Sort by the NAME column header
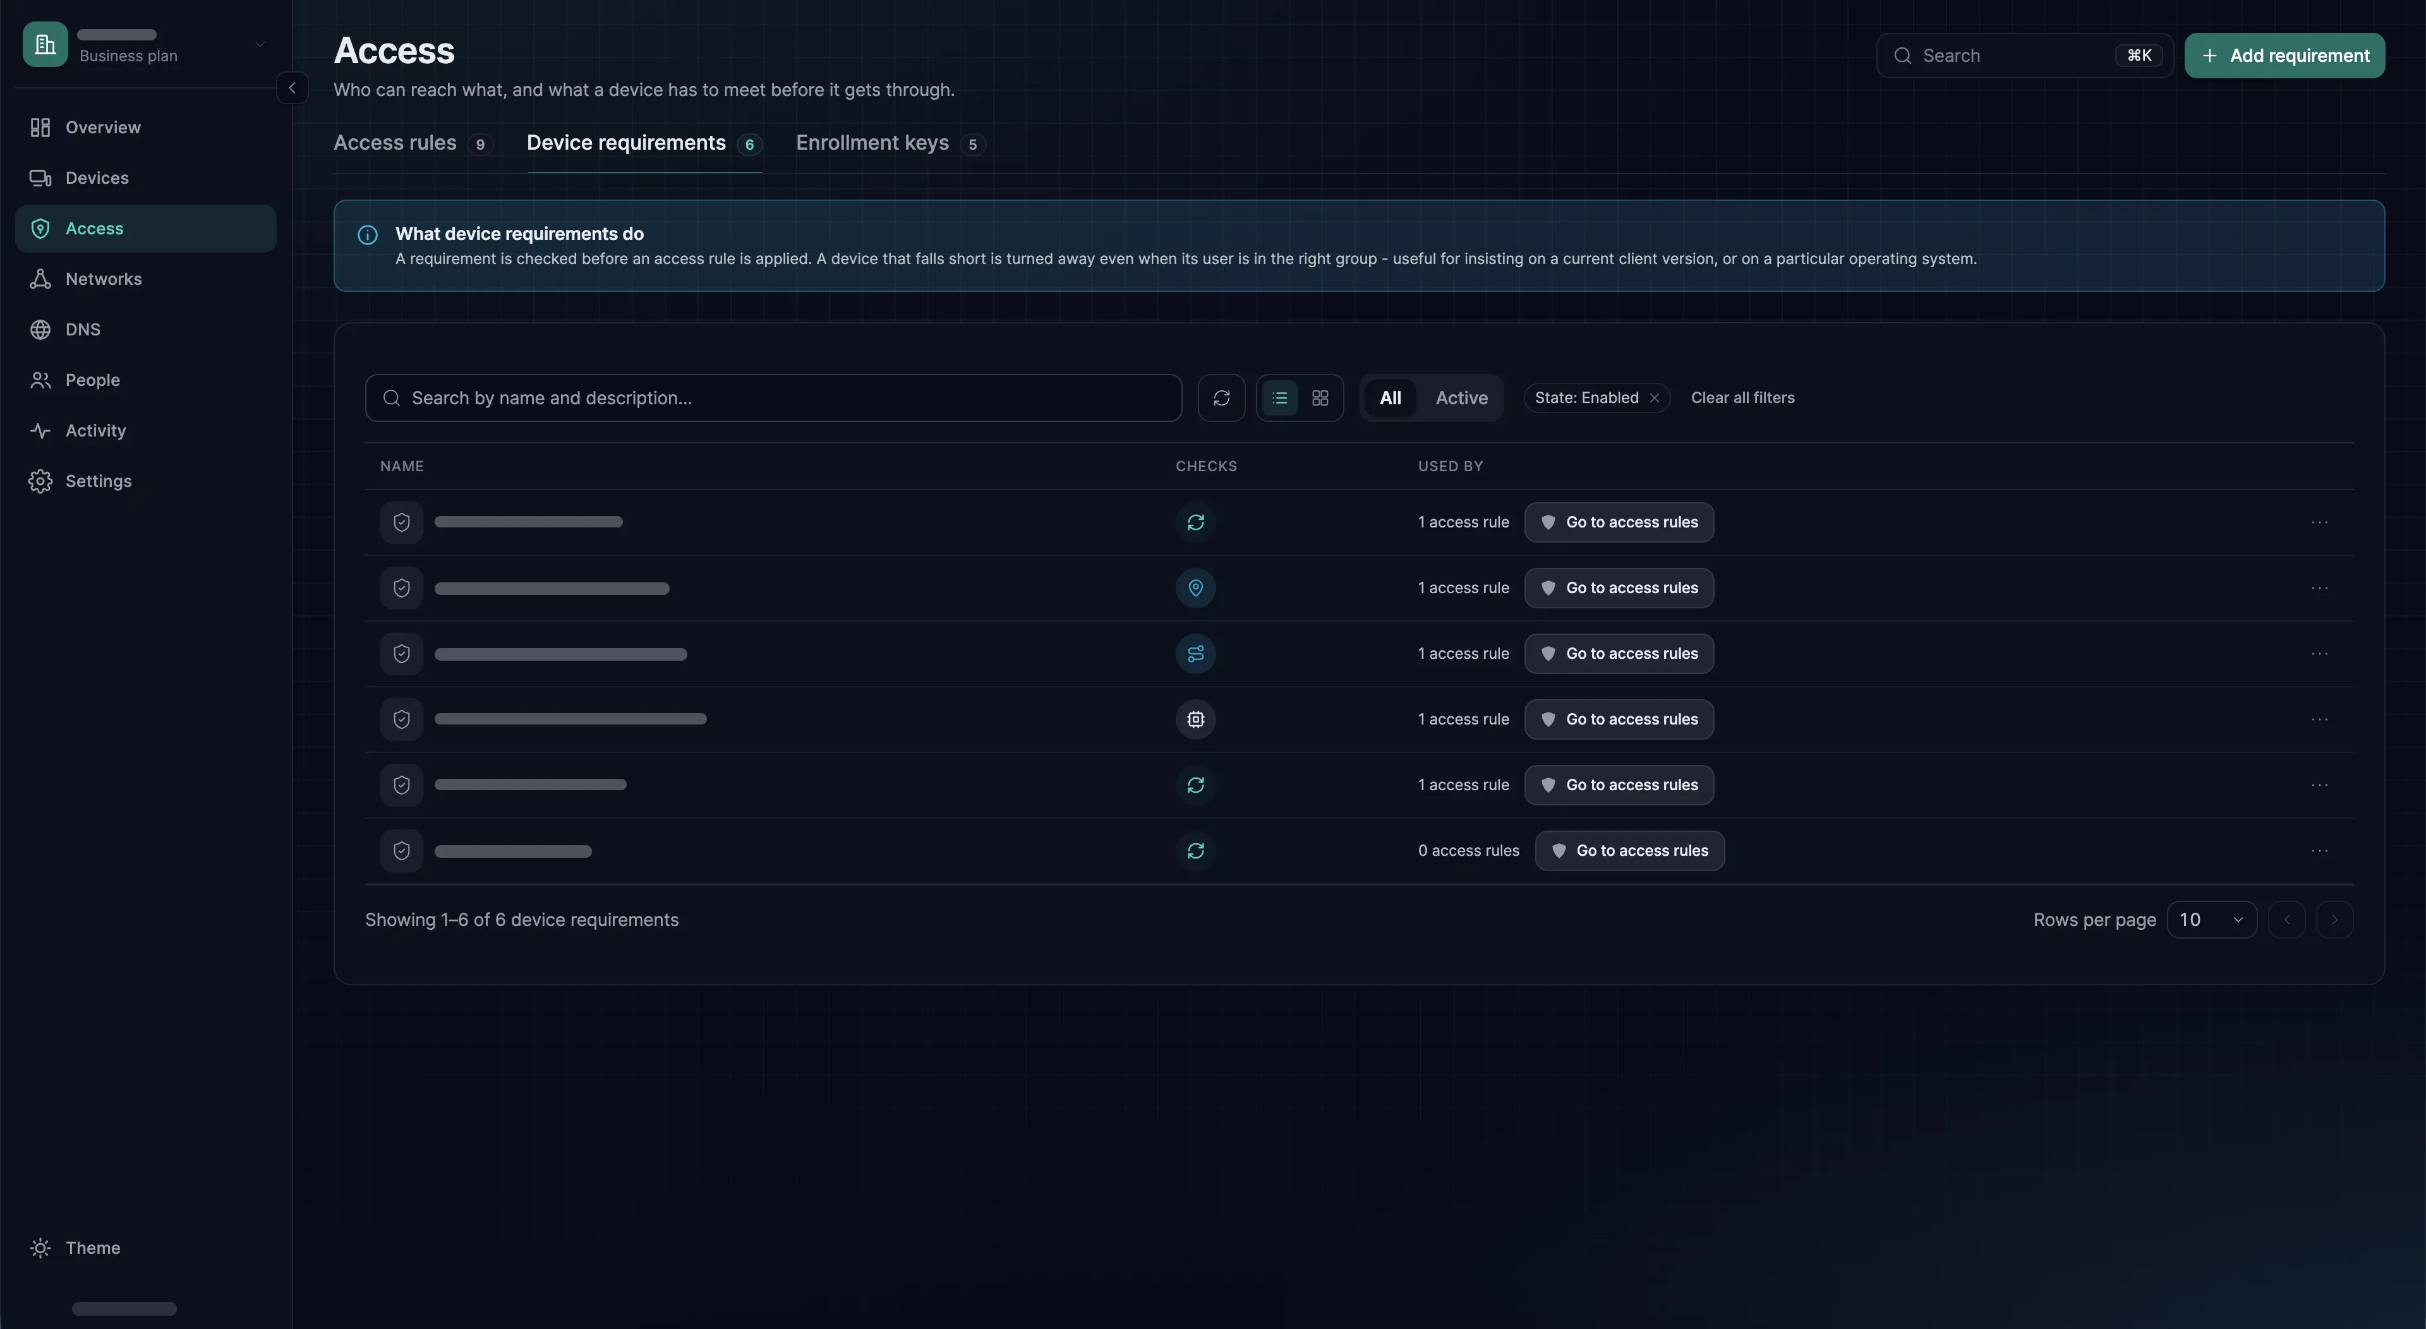The width and height of the screenshot is (2426, 1329). tap(402, 466)
